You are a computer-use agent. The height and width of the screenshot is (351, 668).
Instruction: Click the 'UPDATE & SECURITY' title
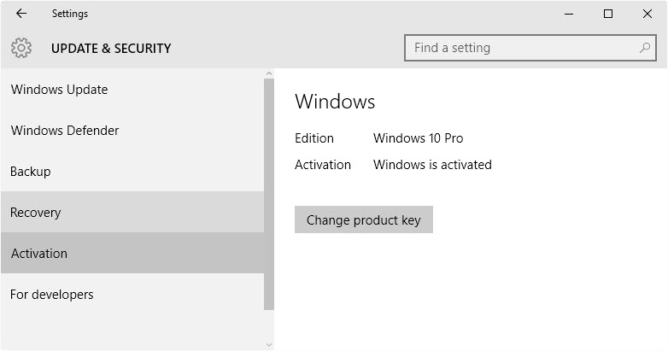[x=111, y=48]
